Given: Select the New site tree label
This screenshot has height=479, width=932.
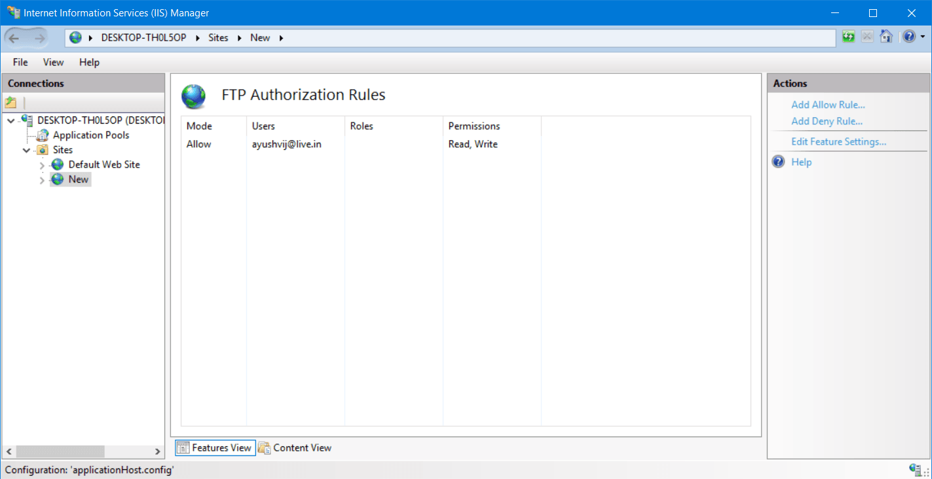Looking at the screenshot, I should (x=79, y=179).
